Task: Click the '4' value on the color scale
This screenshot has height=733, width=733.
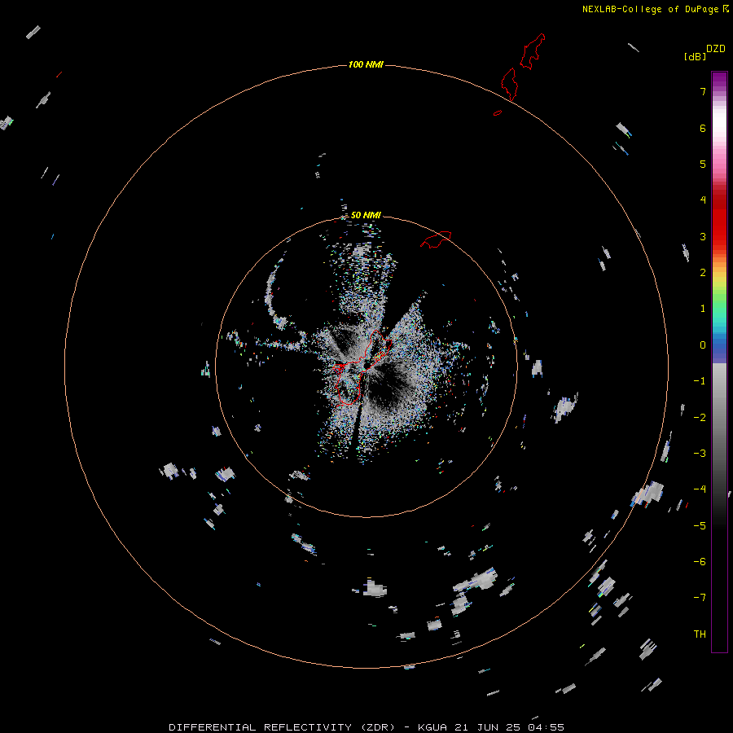Action: pos(703,200)
